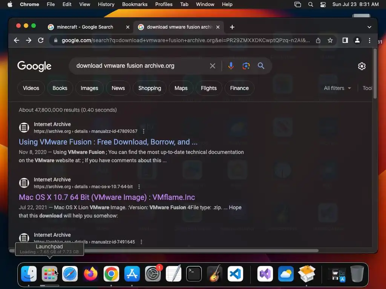
Task: Show Finance results
Action: coord(239,88)
